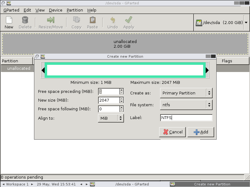
Task: Click the Copy toolbar icon
Action: (76, 20)
